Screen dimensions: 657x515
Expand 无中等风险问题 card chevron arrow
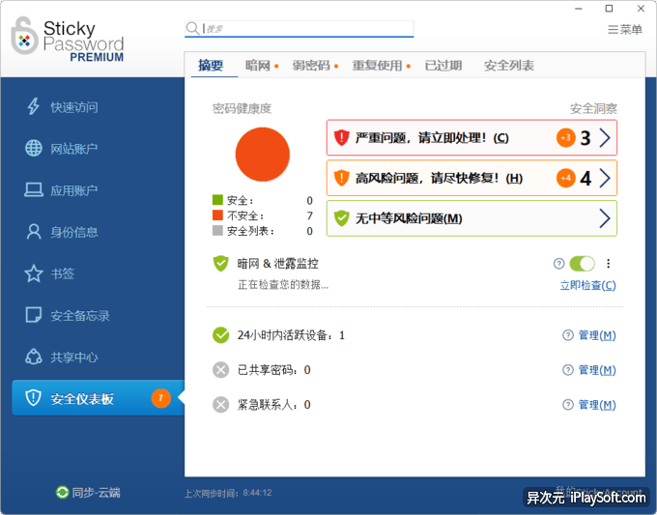click(x=605, y=218)
